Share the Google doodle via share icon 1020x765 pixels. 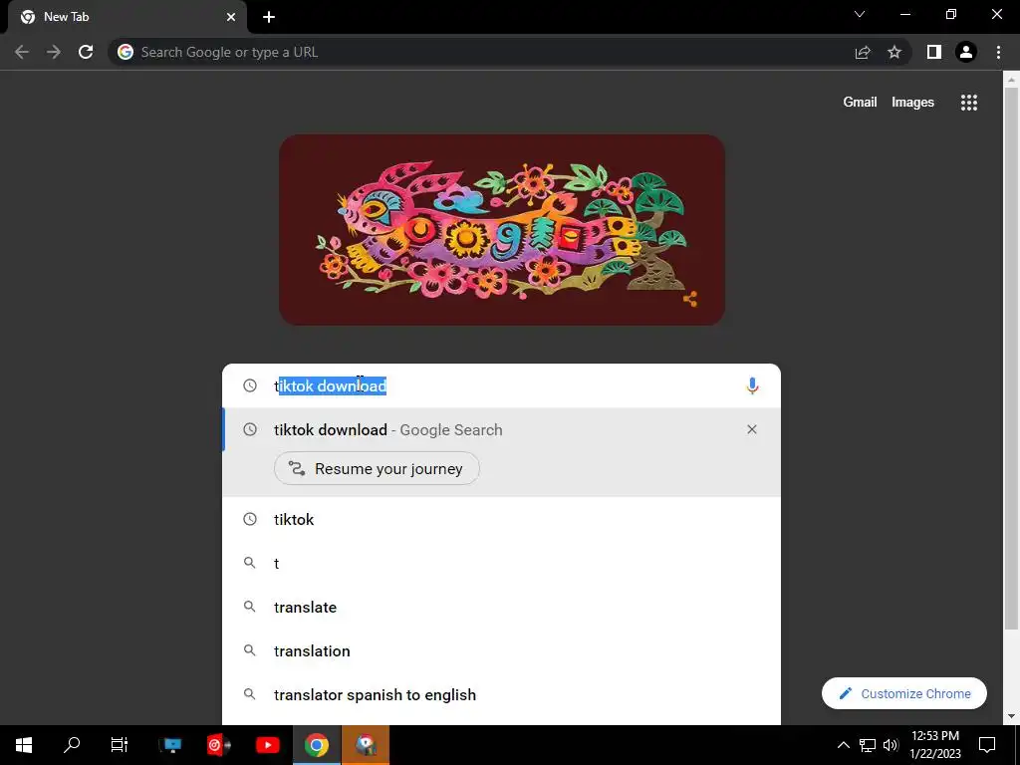(690, 299)
